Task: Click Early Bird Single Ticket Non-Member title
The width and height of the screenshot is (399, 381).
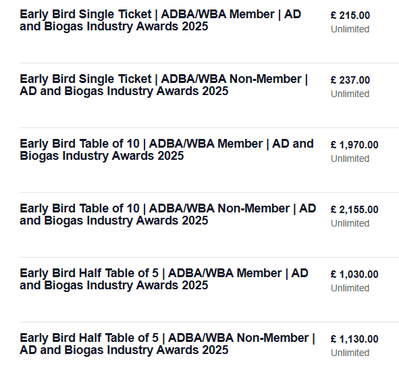Action: tap(163, 85)
